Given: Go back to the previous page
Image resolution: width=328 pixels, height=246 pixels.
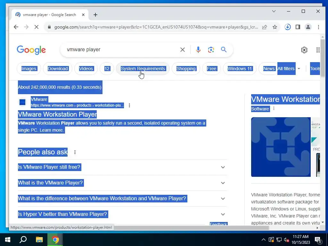Looking at the screenshot, I should tap(16, 27).
